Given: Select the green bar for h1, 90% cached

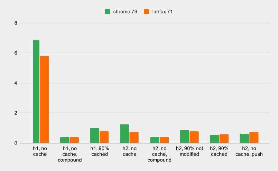Looking at the screenshot, I should tap(94, 135).
